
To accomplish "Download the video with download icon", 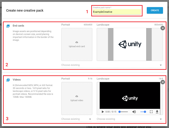I will tap(157, 112).
